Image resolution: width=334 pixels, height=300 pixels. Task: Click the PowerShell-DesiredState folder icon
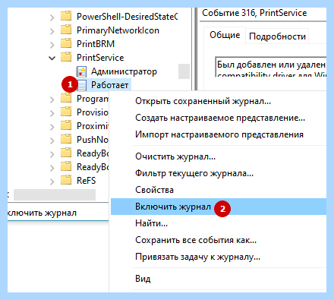tap(66, 16)
